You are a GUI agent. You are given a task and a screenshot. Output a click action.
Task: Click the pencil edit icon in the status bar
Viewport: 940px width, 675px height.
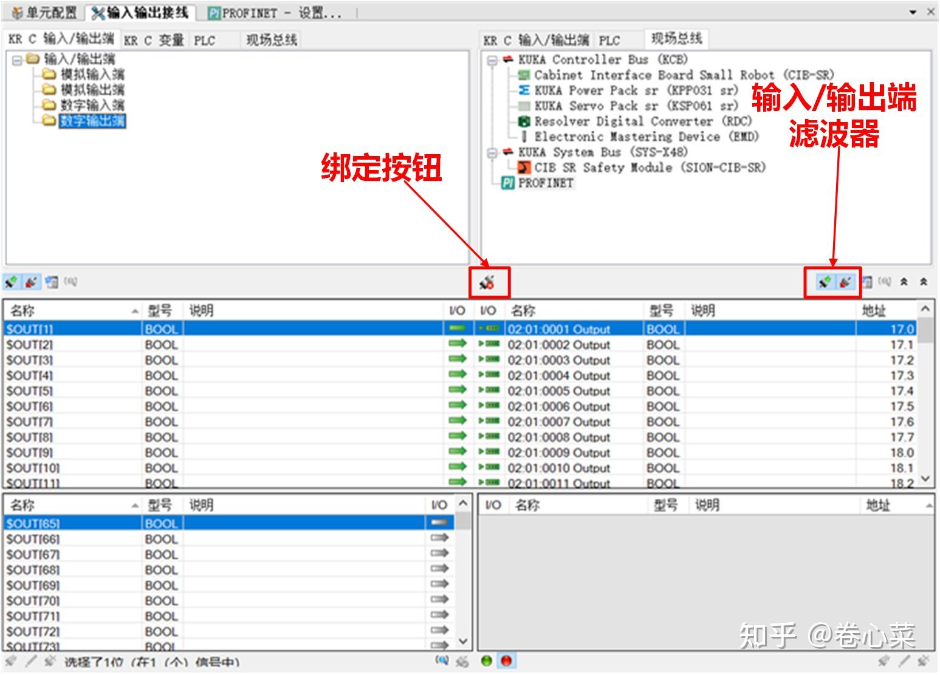tap(32, 662)
